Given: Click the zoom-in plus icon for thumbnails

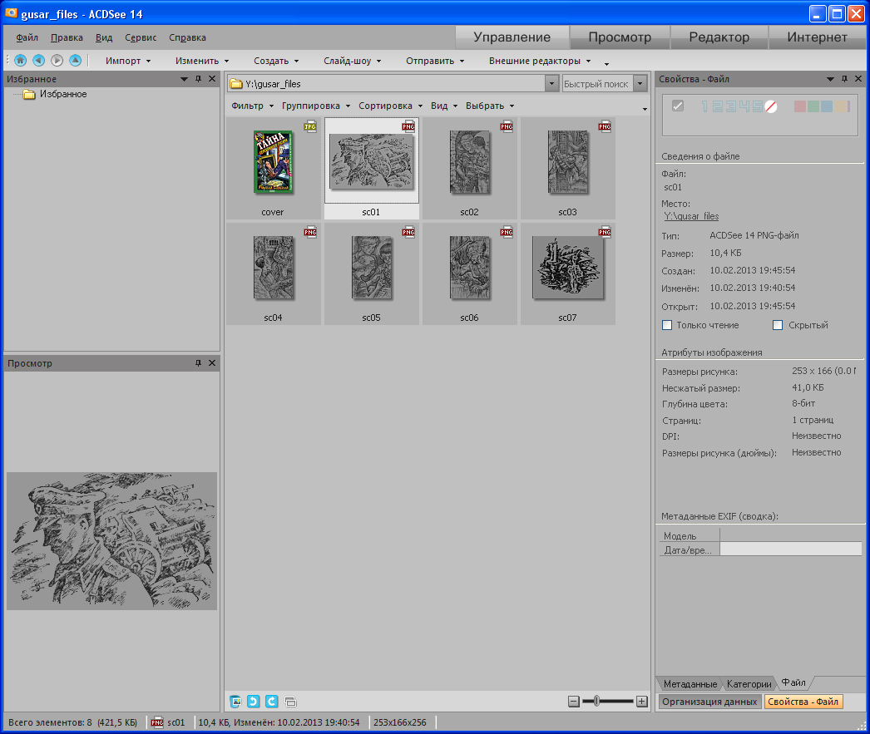Looking at the screenshot, I should coord(641,702).
